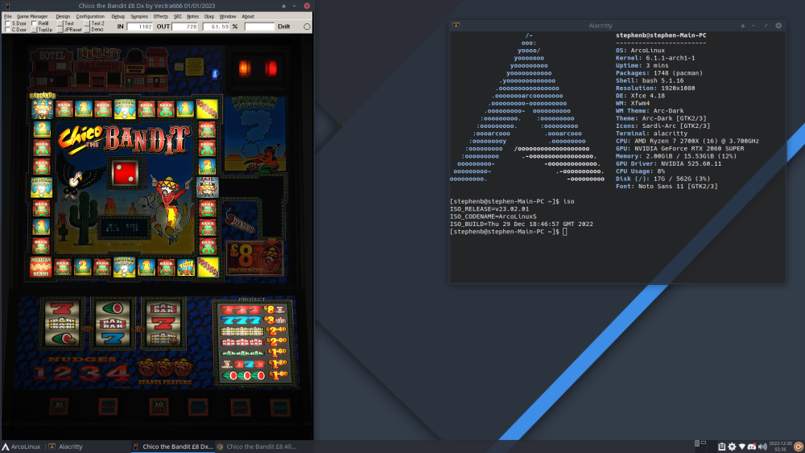Image resolution: width=805 pixels, height=453 pixels.
Task: Click the first reel showing red 7
Action: [63, 323]
